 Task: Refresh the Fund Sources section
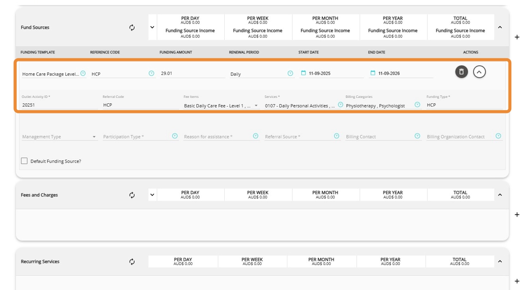132,27
